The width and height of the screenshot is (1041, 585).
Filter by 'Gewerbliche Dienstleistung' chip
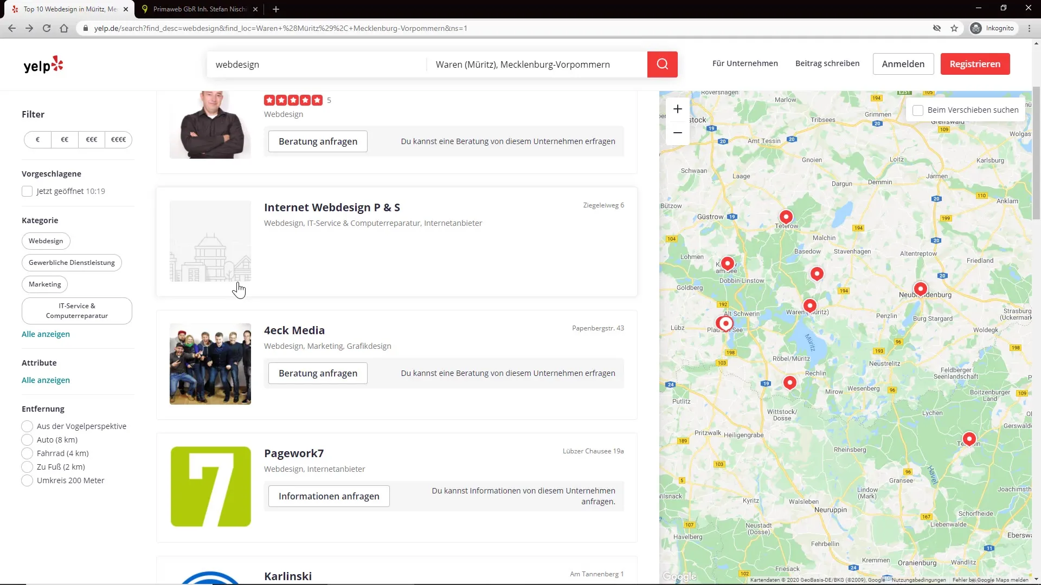(x=72, y=263)
